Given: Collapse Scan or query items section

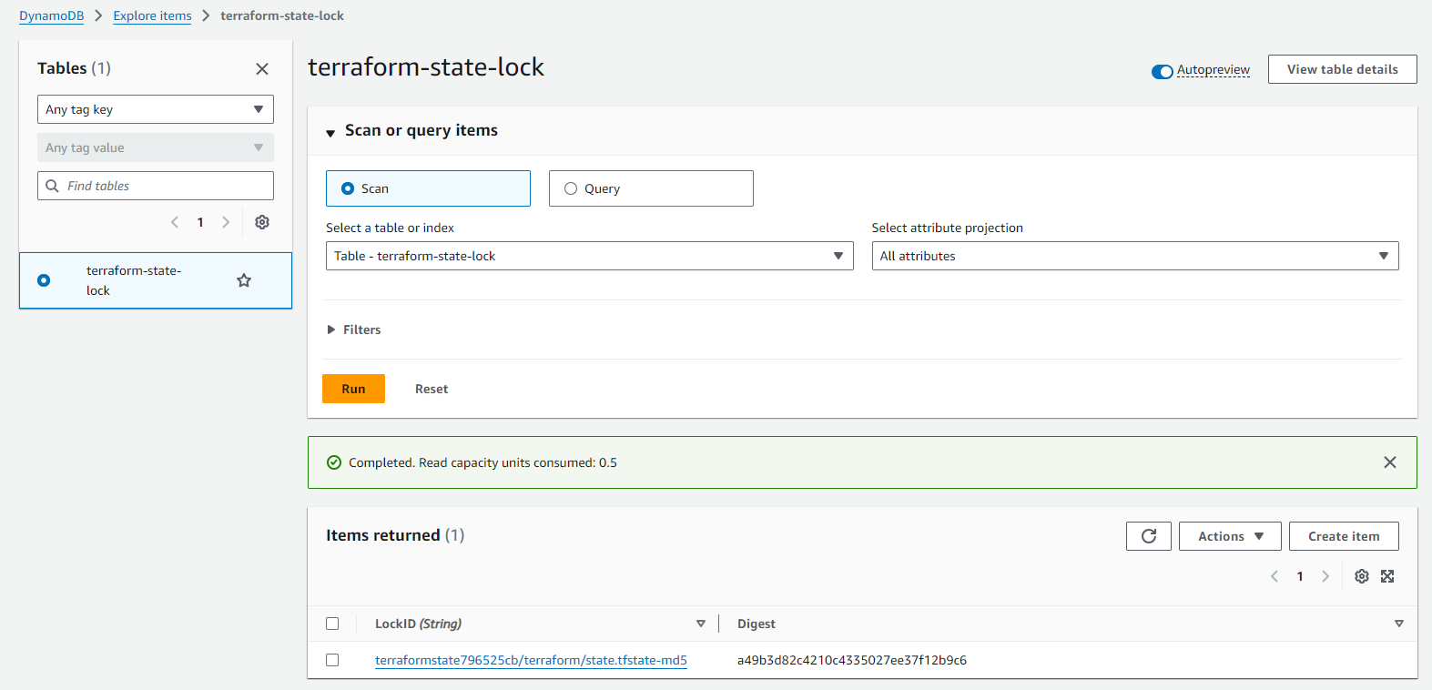Looking at the screenshot, I should pyautogui.click(x=330, y=133).
